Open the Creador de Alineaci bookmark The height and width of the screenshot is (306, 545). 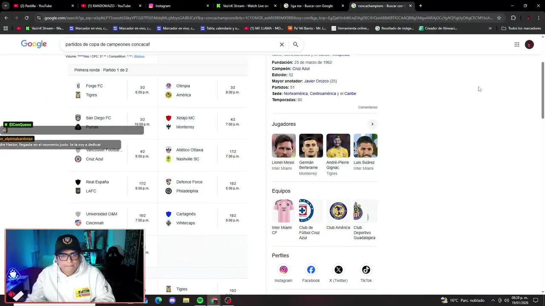pos(438,28)
